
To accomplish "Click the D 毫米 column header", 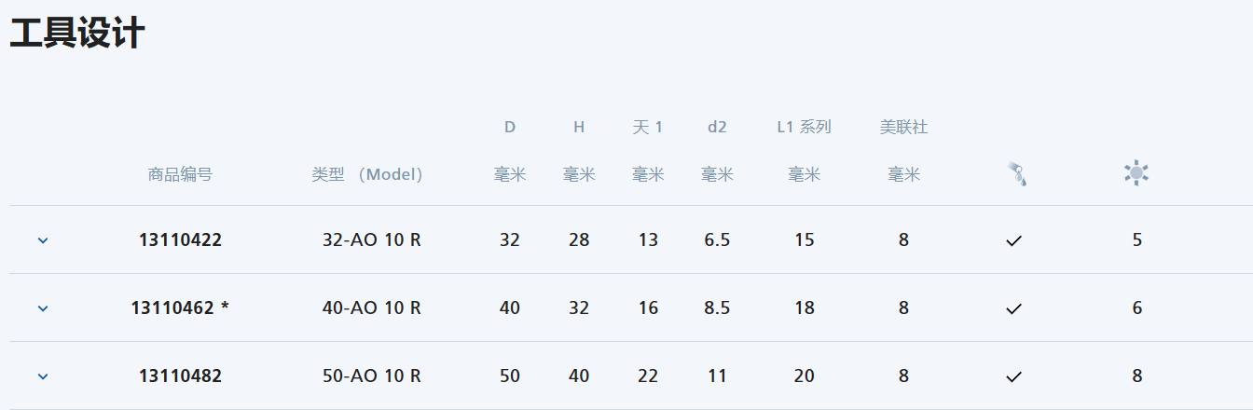I will pos(510,151).
